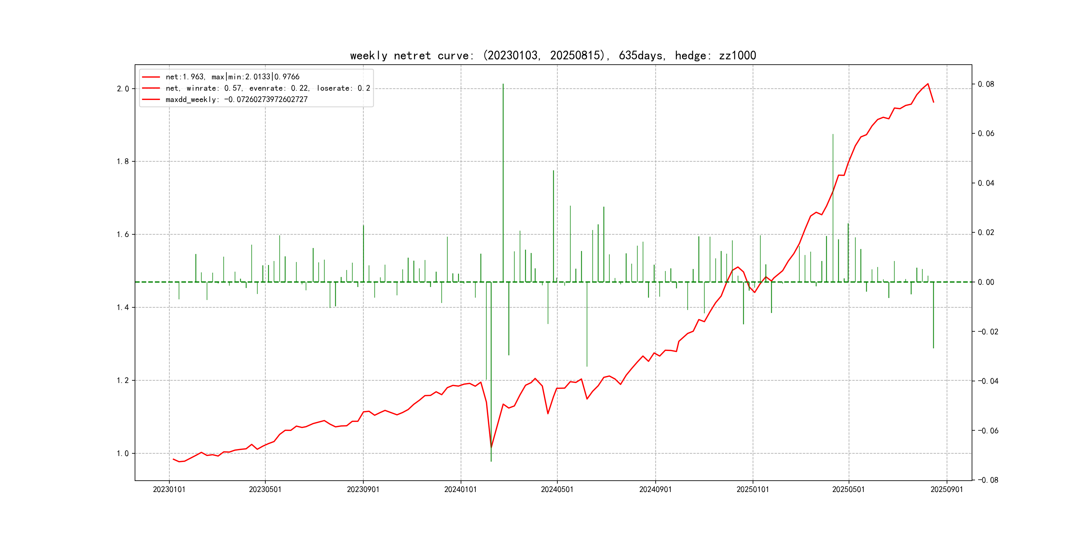Click the 20230901 x-axis date label
This screenshot has height=540, width=1080.
click(x=363, y=489)
